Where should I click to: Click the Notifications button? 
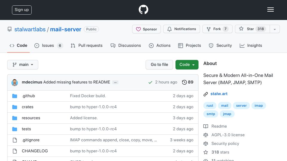click(181, 29)
